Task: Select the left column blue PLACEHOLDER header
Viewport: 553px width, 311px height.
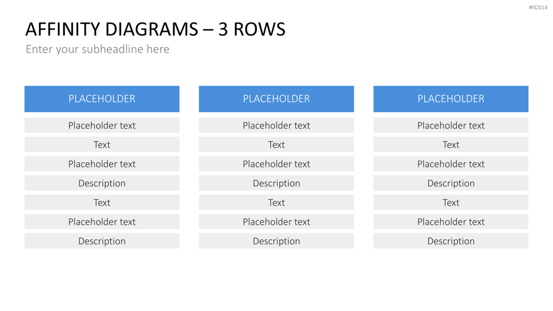Action: tap(102, 99)
